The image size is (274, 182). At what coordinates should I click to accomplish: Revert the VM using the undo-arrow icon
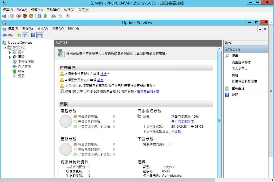click(60, 16)
